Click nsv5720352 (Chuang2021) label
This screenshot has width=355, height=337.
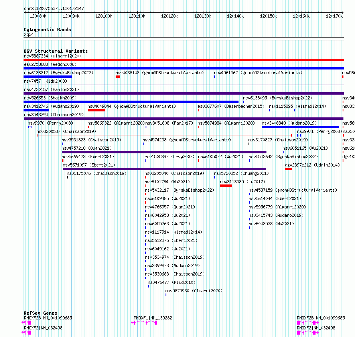pyautogui.click(x=241, y=173)
